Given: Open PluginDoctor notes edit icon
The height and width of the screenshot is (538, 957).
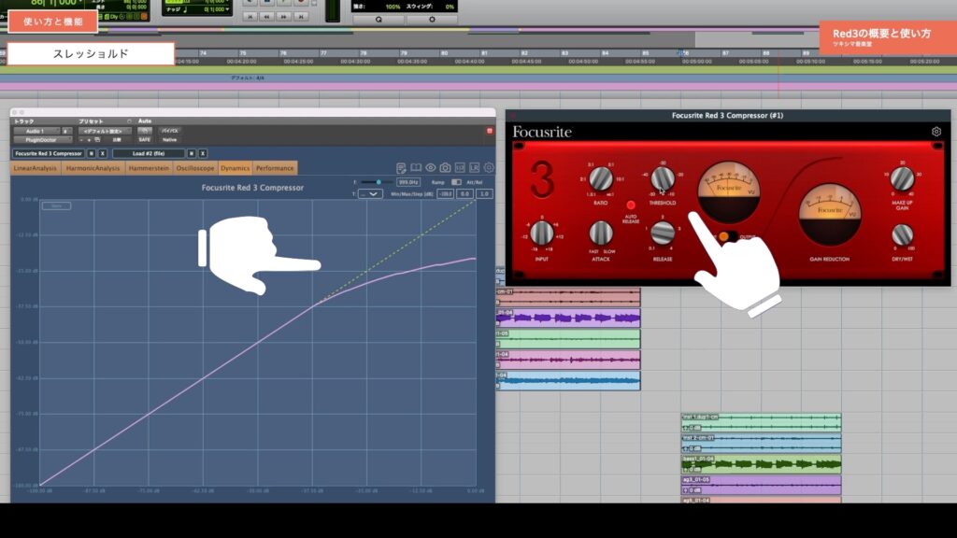Looking at the screenshot, I should pos(401,168).
